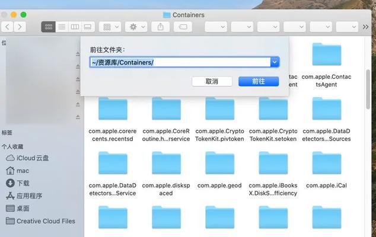Open 下载 in the sidebar
Image resolution: width=376 pixels, height=237 pixels.
click(x=18, y=183)
